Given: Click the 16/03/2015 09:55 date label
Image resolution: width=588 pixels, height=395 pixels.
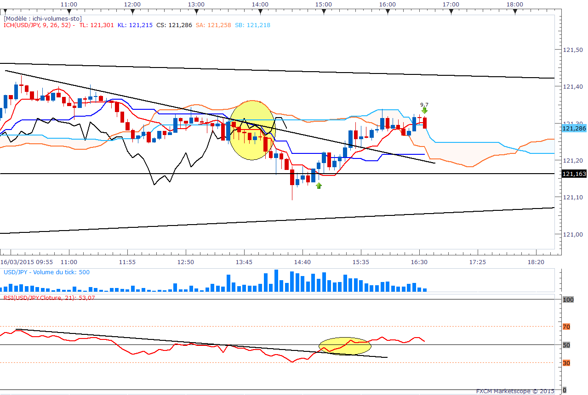Looking at the screenshot, I should pos(27,262).
